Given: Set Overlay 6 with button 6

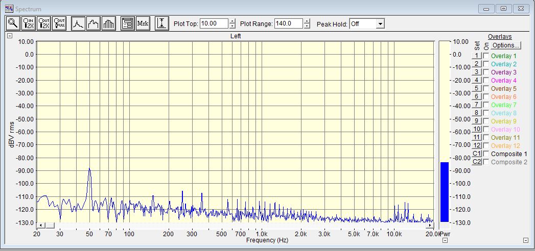Looking at the screenshot, I should coord(477,97).
